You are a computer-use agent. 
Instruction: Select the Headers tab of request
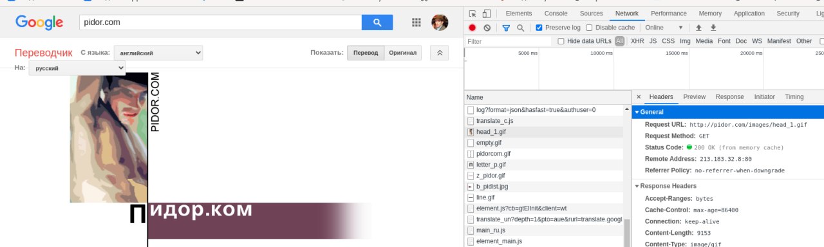pos(661,97)
